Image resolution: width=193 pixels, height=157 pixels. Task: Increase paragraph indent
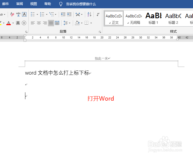point(69,14)
